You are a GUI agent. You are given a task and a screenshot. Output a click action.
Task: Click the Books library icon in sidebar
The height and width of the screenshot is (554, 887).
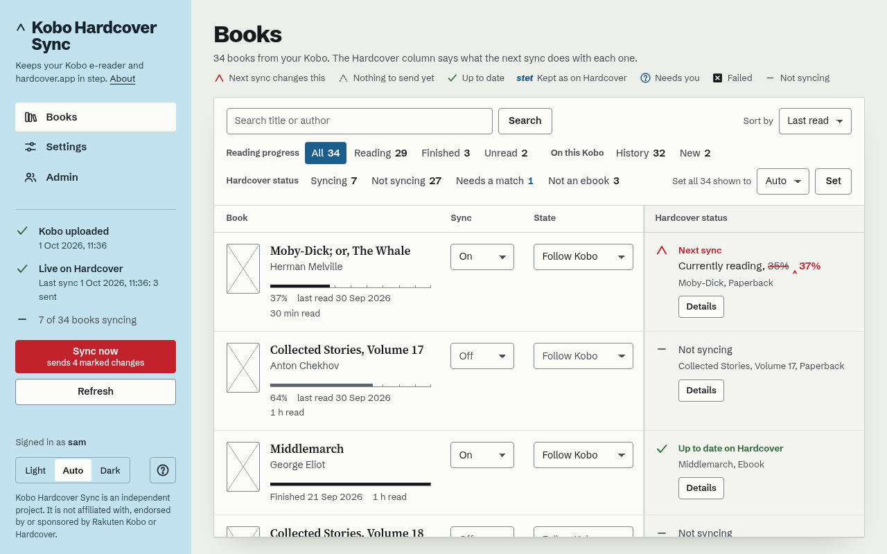pos(30,117)
